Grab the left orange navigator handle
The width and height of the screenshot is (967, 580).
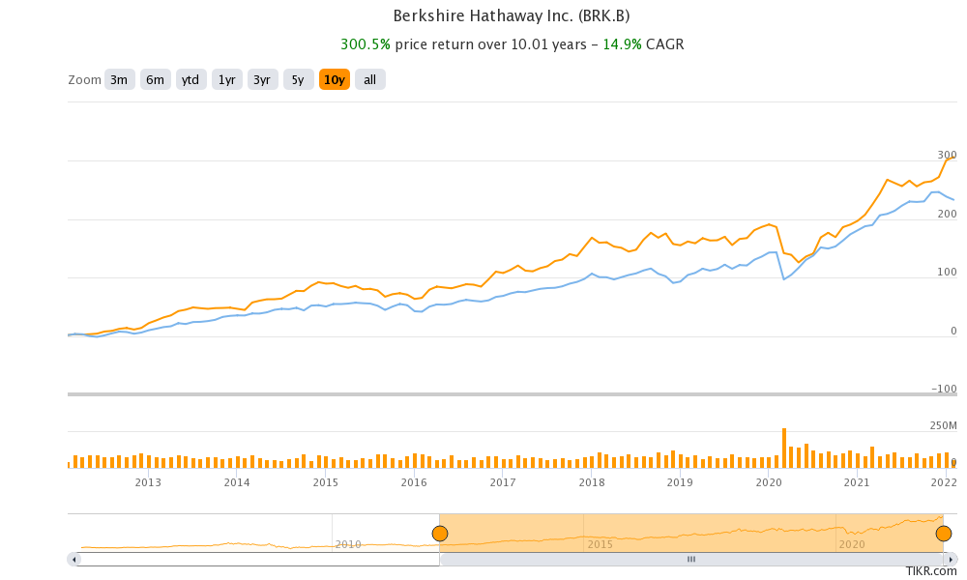coord(440,534)
